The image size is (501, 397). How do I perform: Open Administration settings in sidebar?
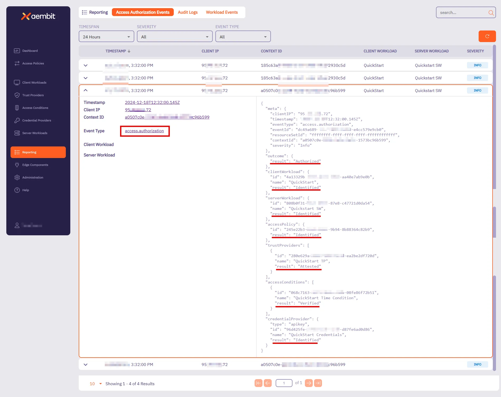[x=33, y=177]
